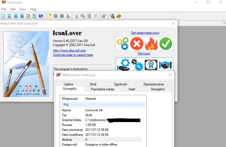Select the Typ row value Skrót
The image size is (226, 147).
pos(101,115)
